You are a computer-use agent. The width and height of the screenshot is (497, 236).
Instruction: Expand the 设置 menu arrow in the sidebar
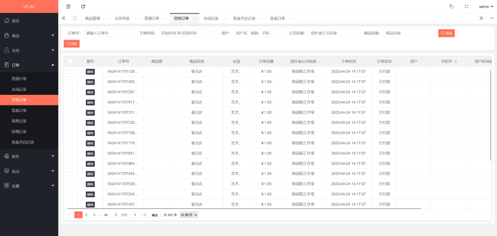tap(52, 185)
